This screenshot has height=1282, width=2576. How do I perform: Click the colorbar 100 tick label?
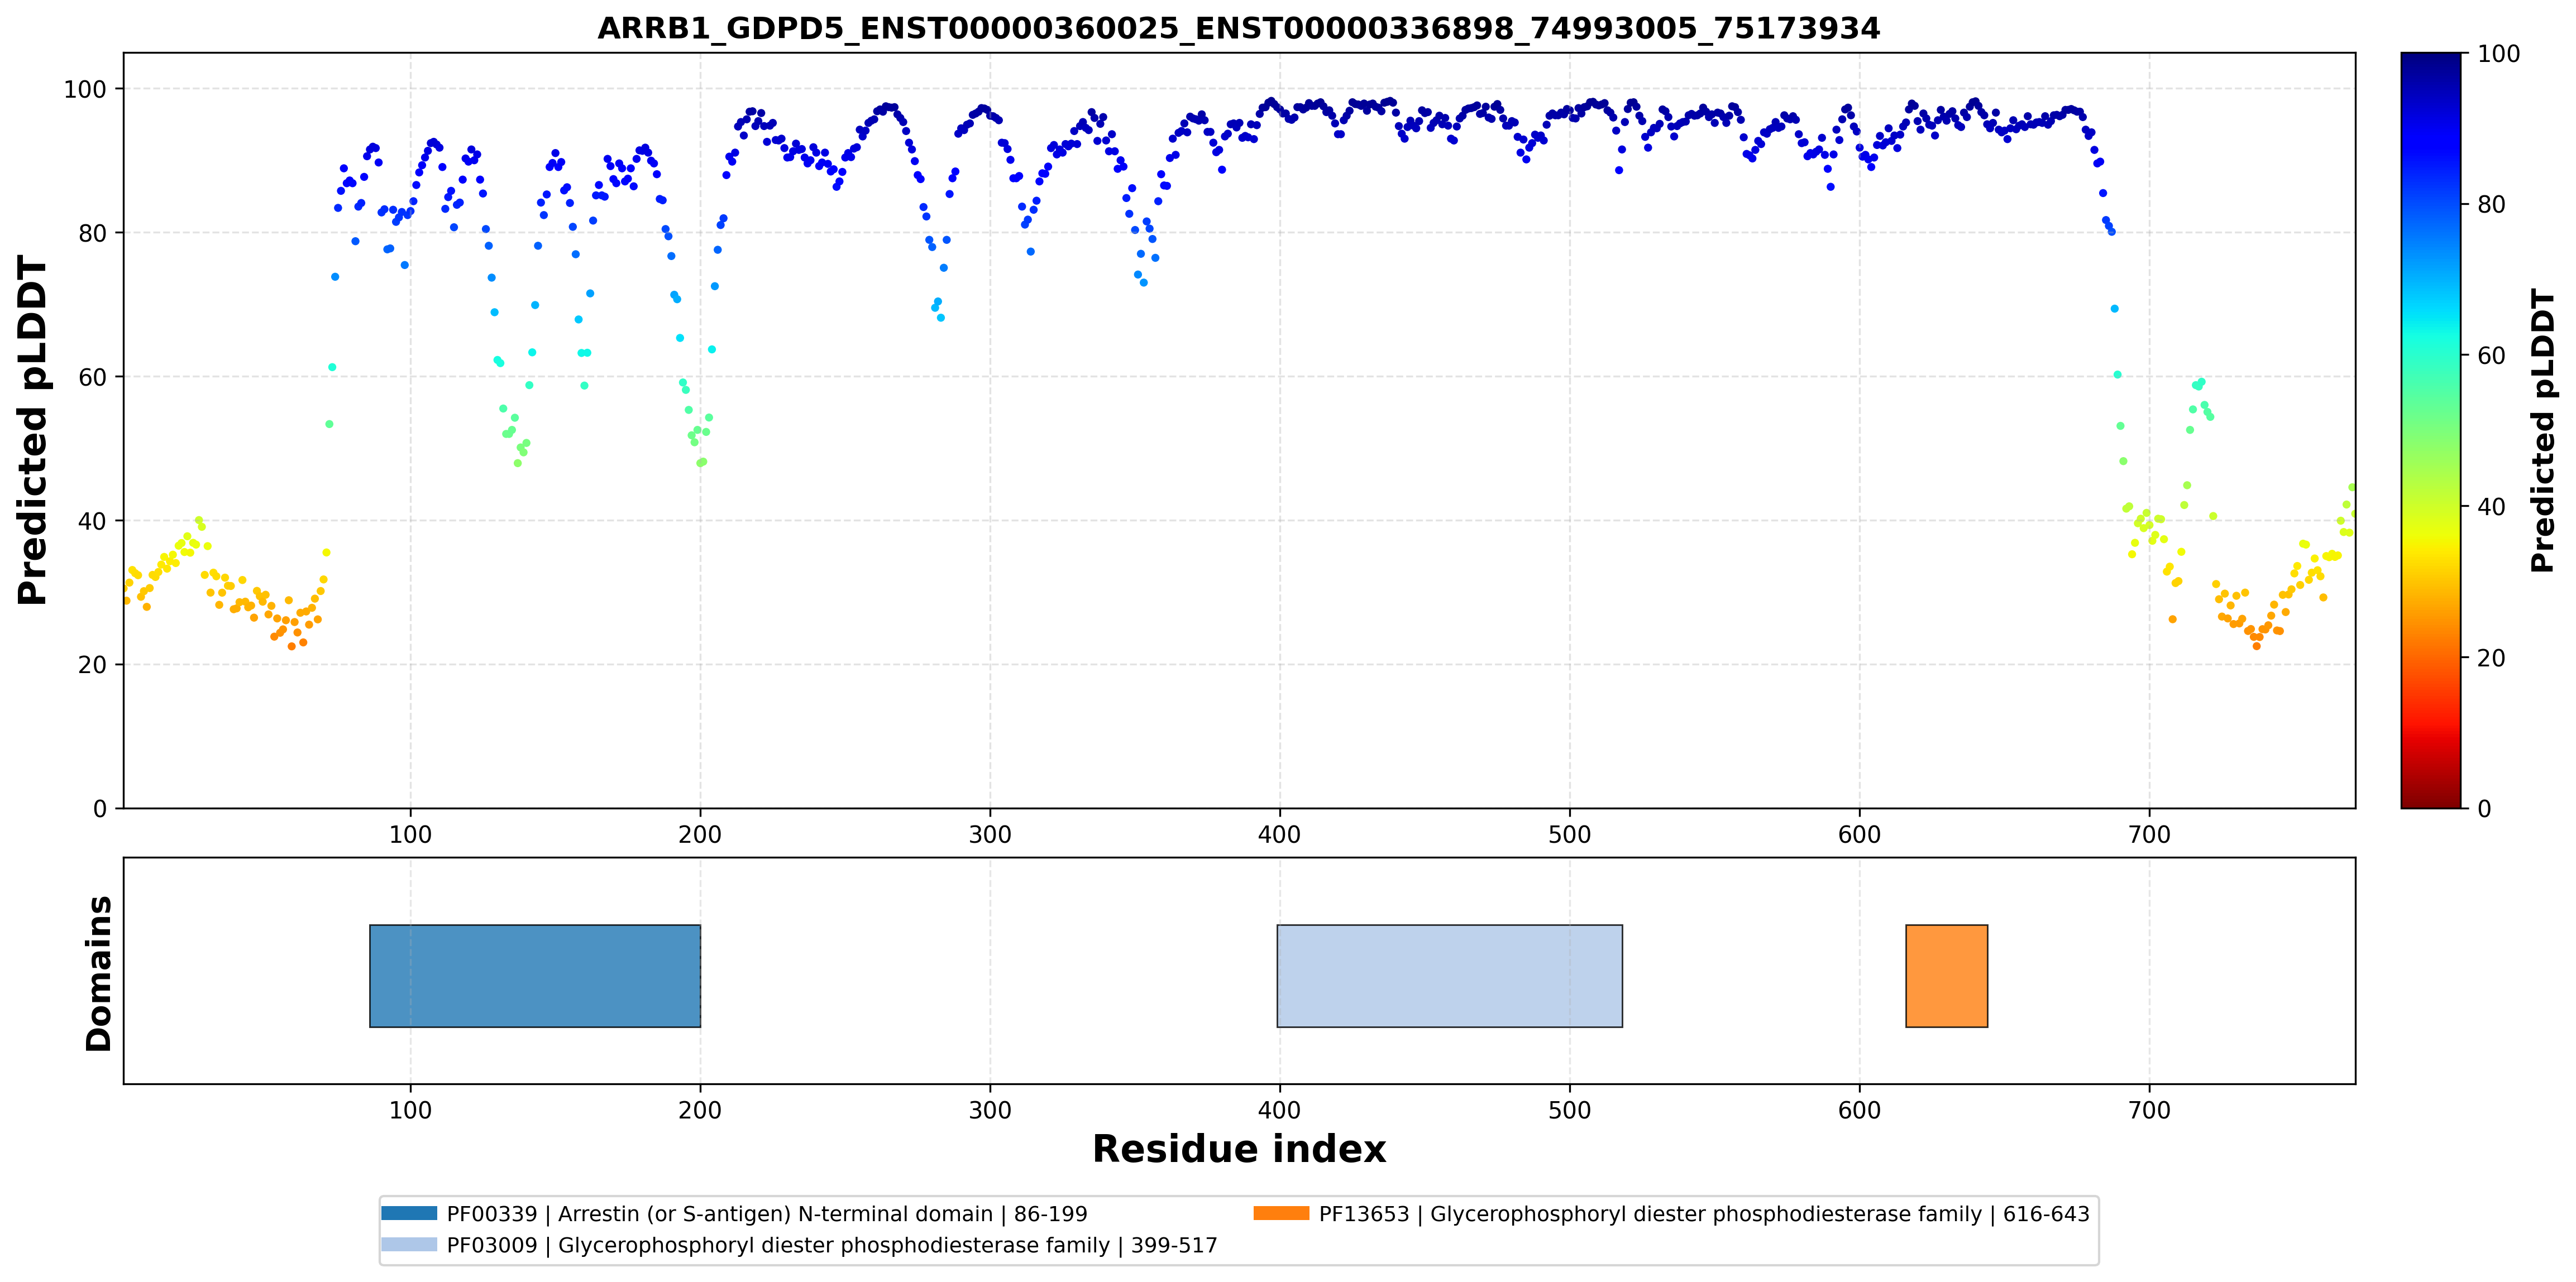tap(2498, 54)
